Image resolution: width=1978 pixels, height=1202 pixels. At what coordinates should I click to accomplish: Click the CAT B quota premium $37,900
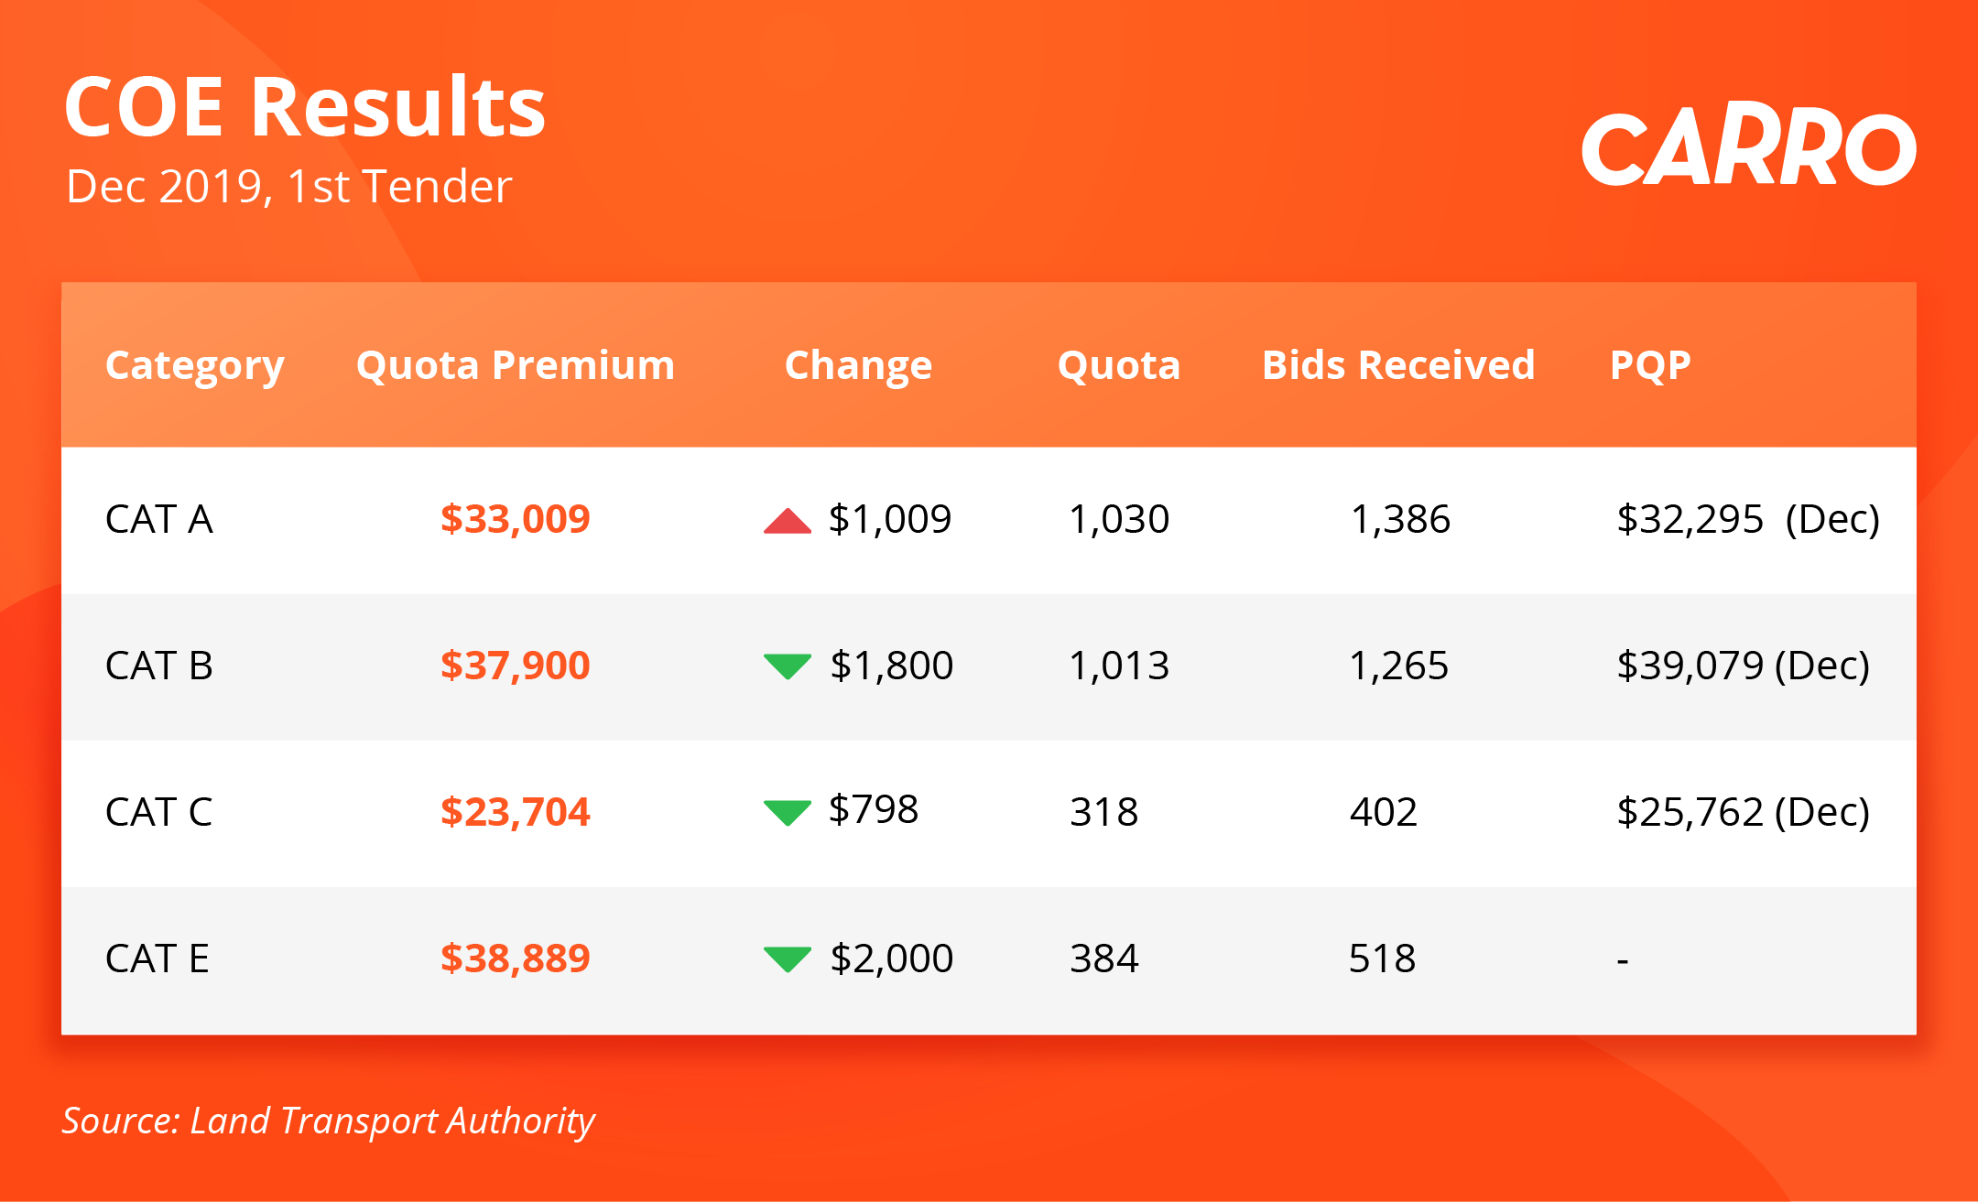(516, 666)
